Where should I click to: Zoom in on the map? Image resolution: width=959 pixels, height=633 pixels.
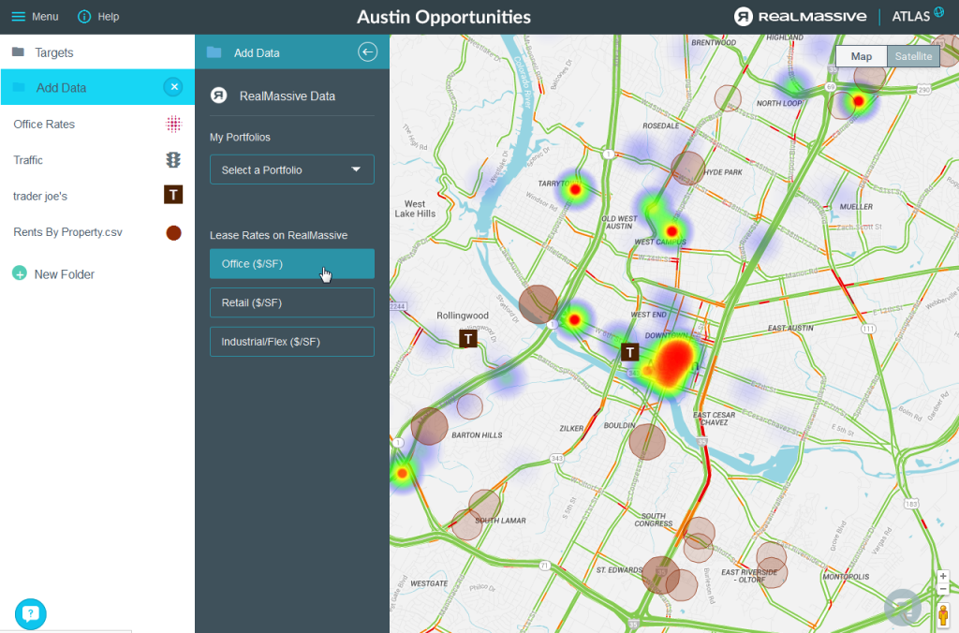[x=942, y=577]
